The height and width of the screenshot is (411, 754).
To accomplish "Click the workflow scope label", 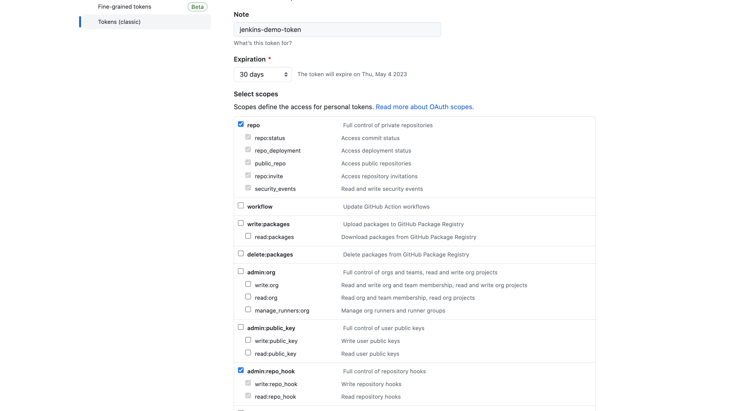I will point(260,207).
